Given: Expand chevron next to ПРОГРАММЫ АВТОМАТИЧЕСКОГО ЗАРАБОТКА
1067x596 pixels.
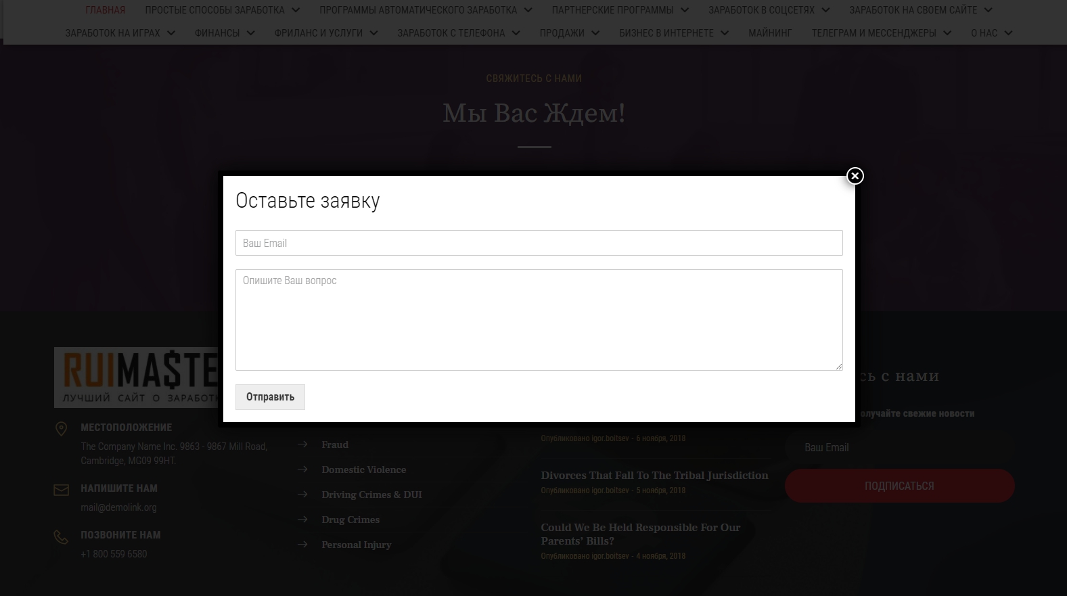Looking at the screenshot, I should [x=528, y=10].
